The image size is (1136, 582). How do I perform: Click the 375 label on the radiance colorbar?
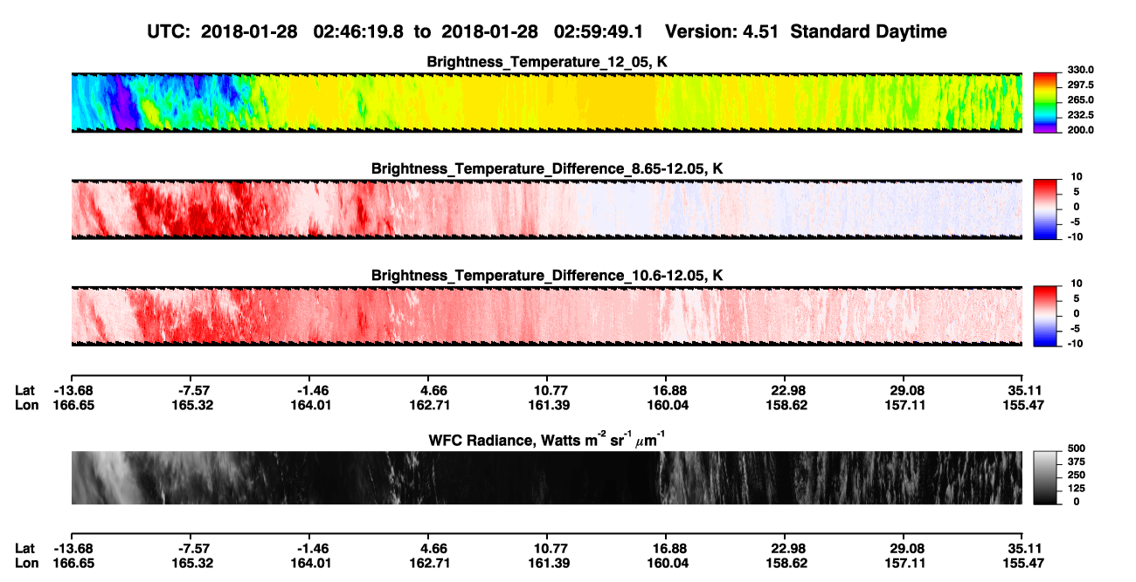(1077, 462)
